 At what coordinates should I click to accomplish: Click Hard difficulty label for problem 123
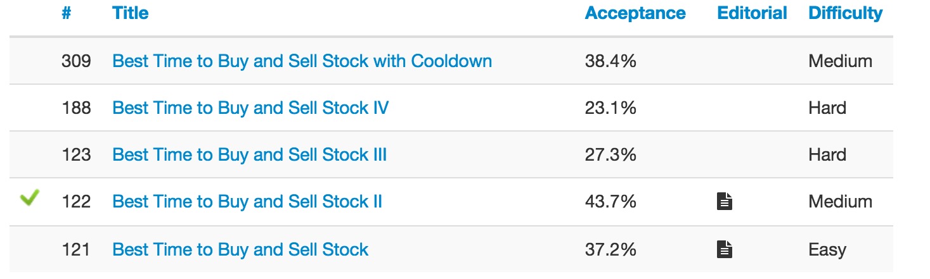827,155
